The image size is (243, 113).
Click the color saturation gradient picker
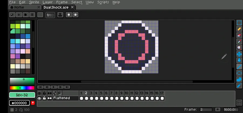click(x=22, y=82)
